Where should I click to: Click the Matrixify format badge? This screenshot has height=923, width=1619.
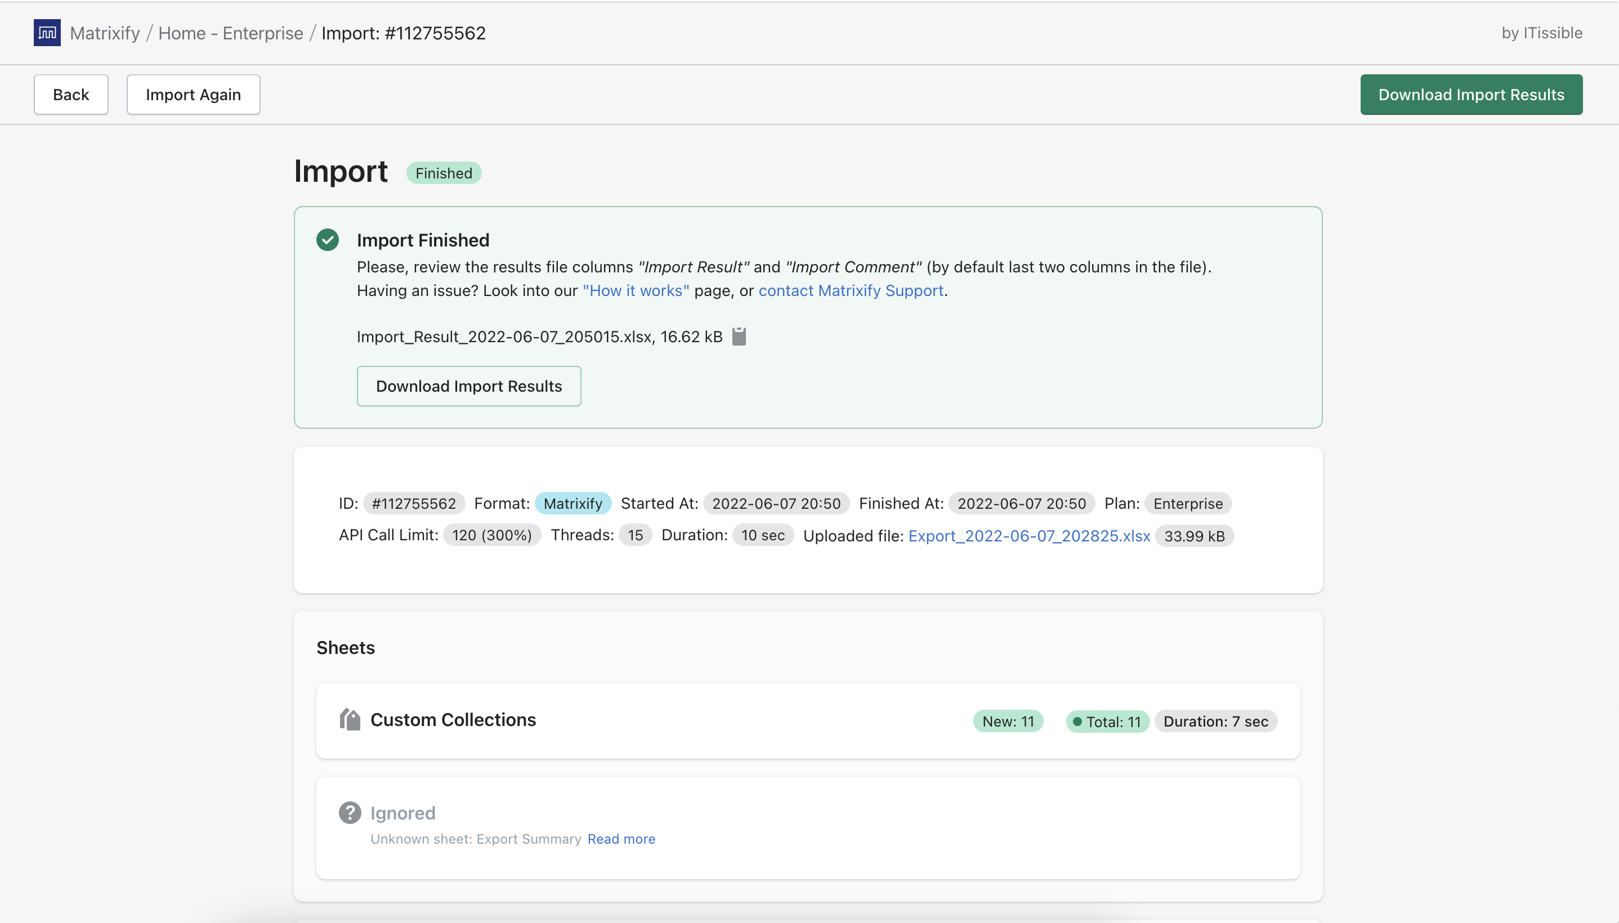click(573, 503)
